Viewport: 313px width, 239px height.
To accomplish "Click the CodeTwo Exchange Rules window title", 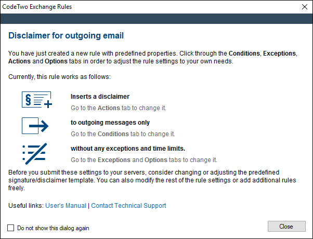I will coord(37,7).
